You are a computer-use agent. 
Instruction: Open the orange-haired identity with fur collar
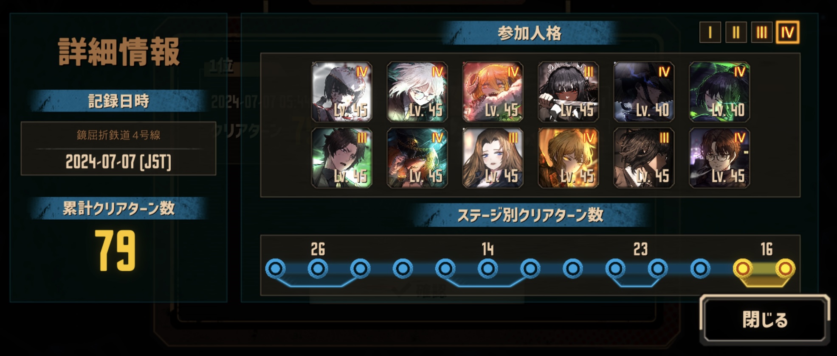tap(493, 92)
